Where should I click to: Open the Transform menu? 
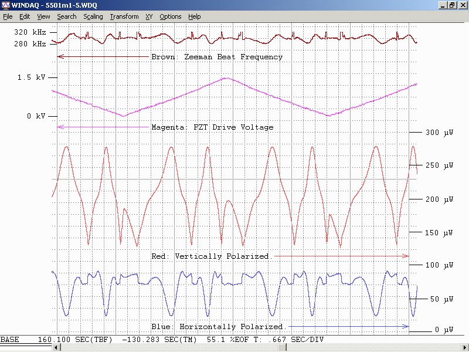(x=124, y=16)
